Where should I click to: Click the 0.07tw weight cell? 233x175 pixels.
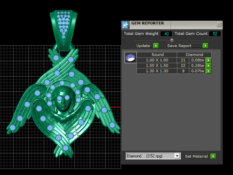(x=198, y=71)
